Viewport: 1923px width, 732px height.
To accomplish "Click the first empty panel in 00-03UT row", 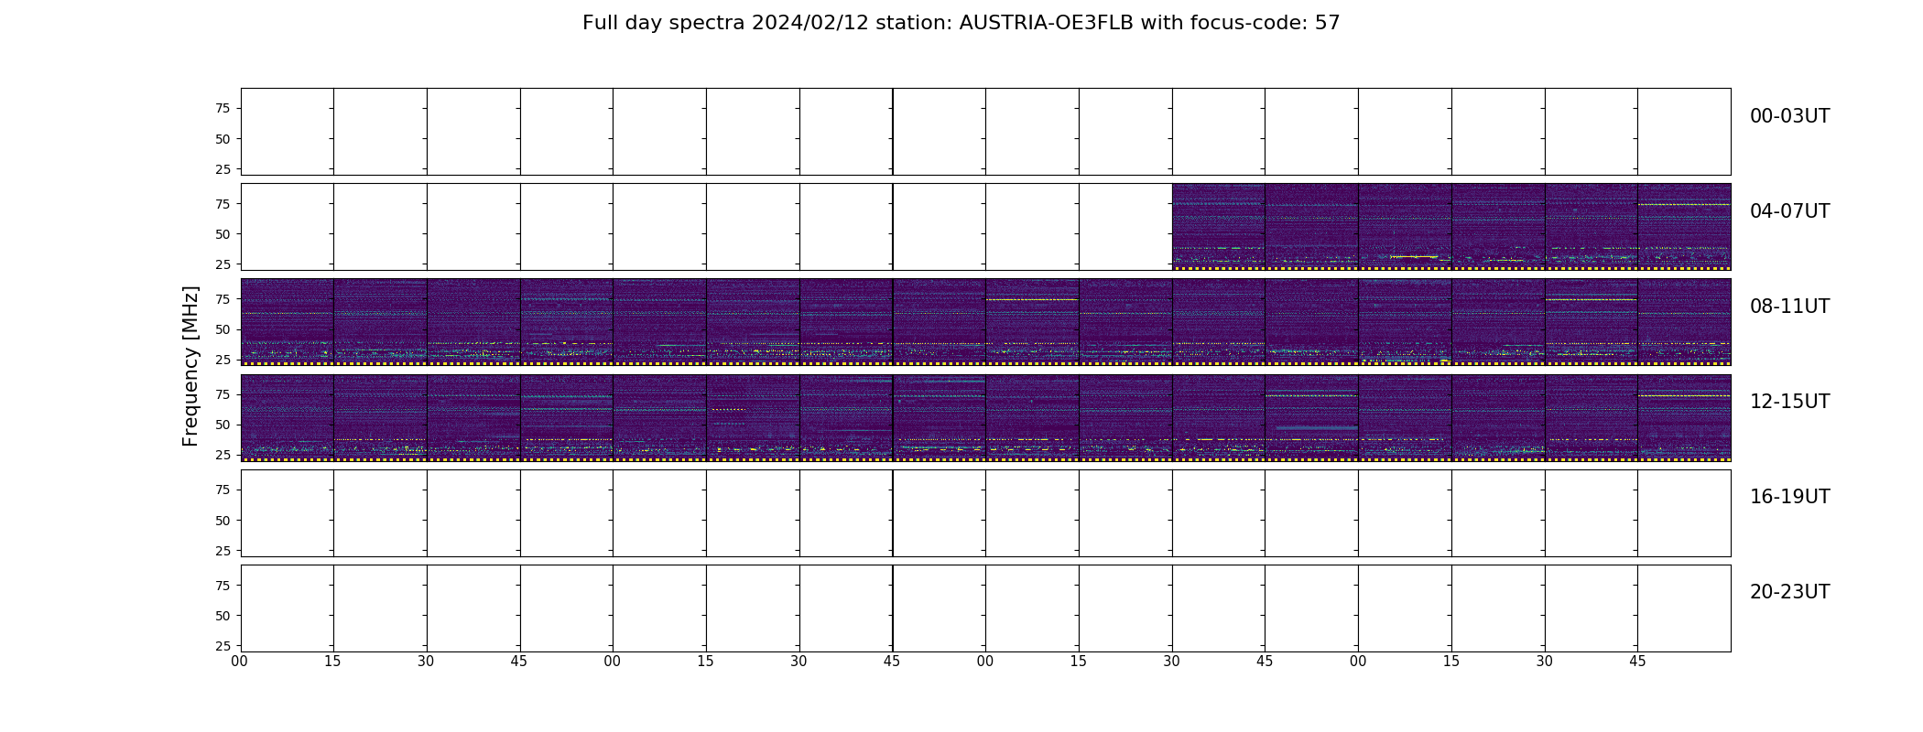I will tap(288, 132).
